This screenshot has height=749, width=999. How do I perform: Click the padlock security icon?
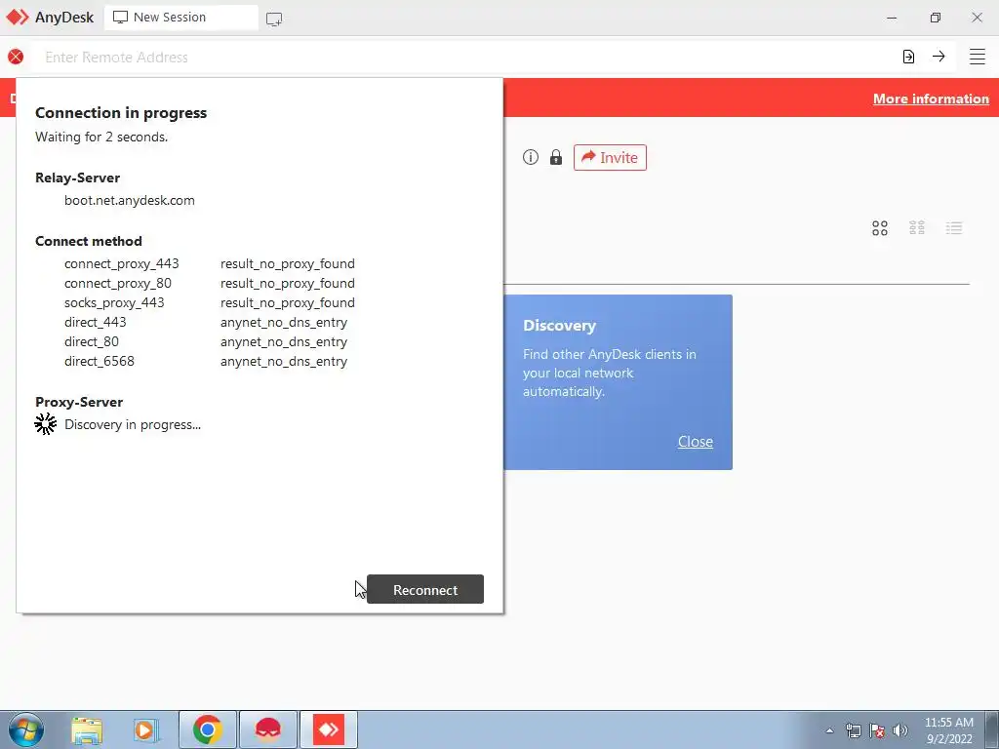[x=556, y=157]
